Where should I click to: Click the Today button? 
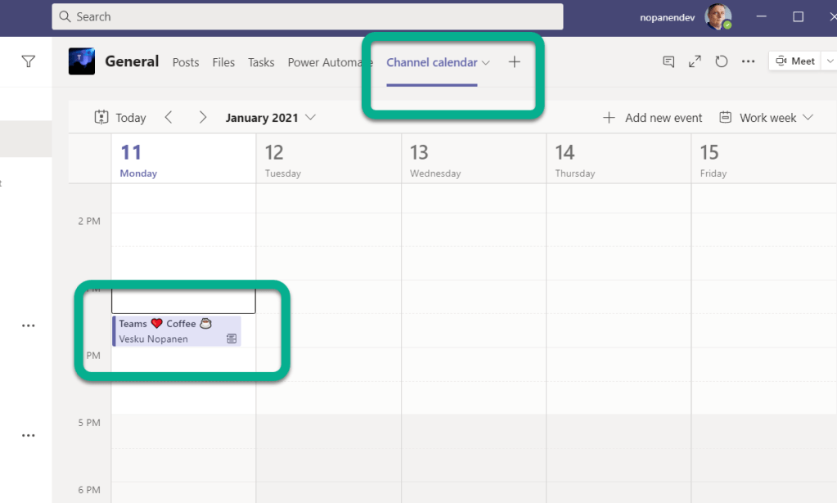(120, 118)
